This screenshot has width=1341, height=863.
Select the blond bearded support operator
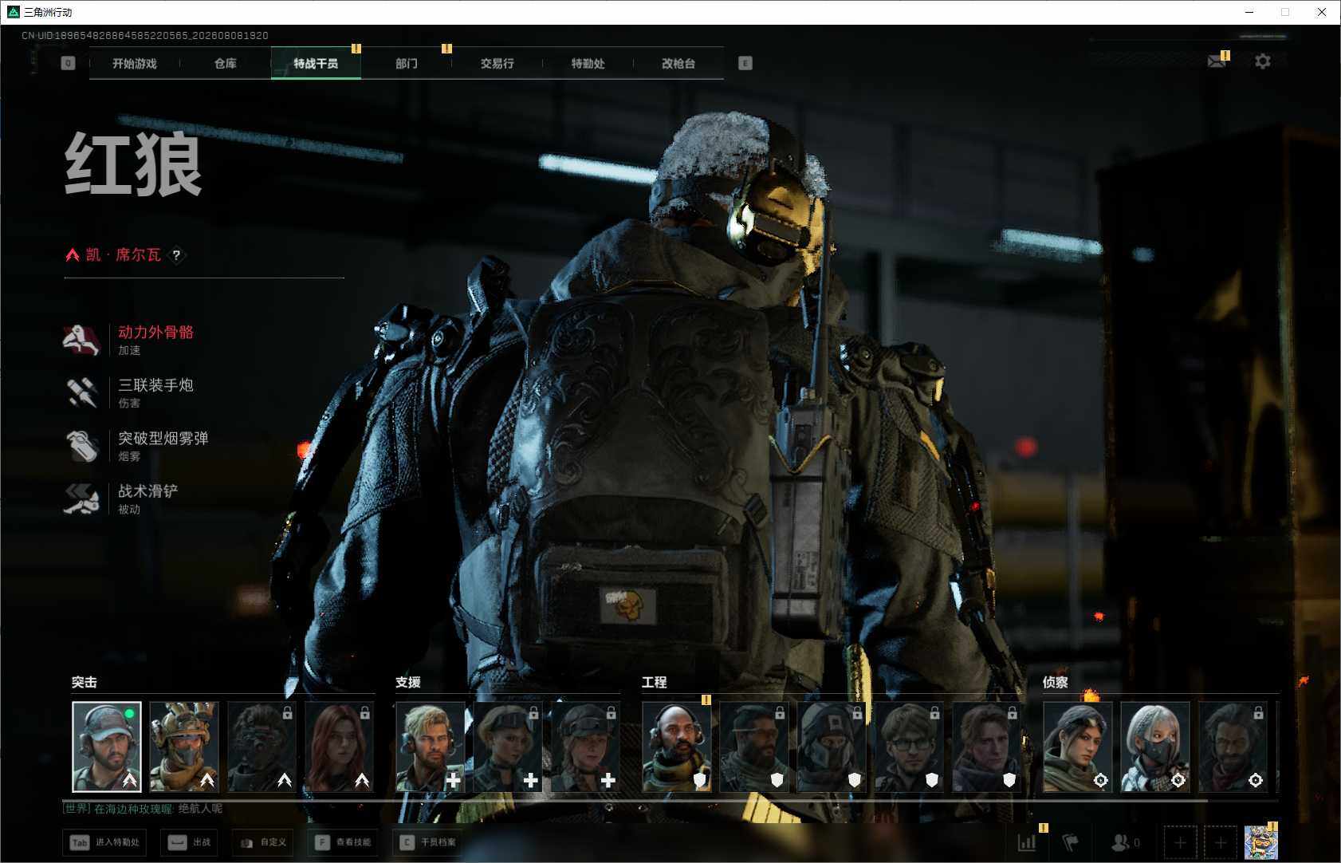431,747
